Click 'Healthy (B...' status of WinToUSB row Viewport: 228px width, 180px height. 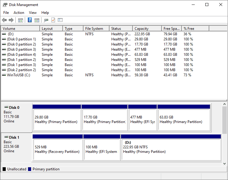121,75
